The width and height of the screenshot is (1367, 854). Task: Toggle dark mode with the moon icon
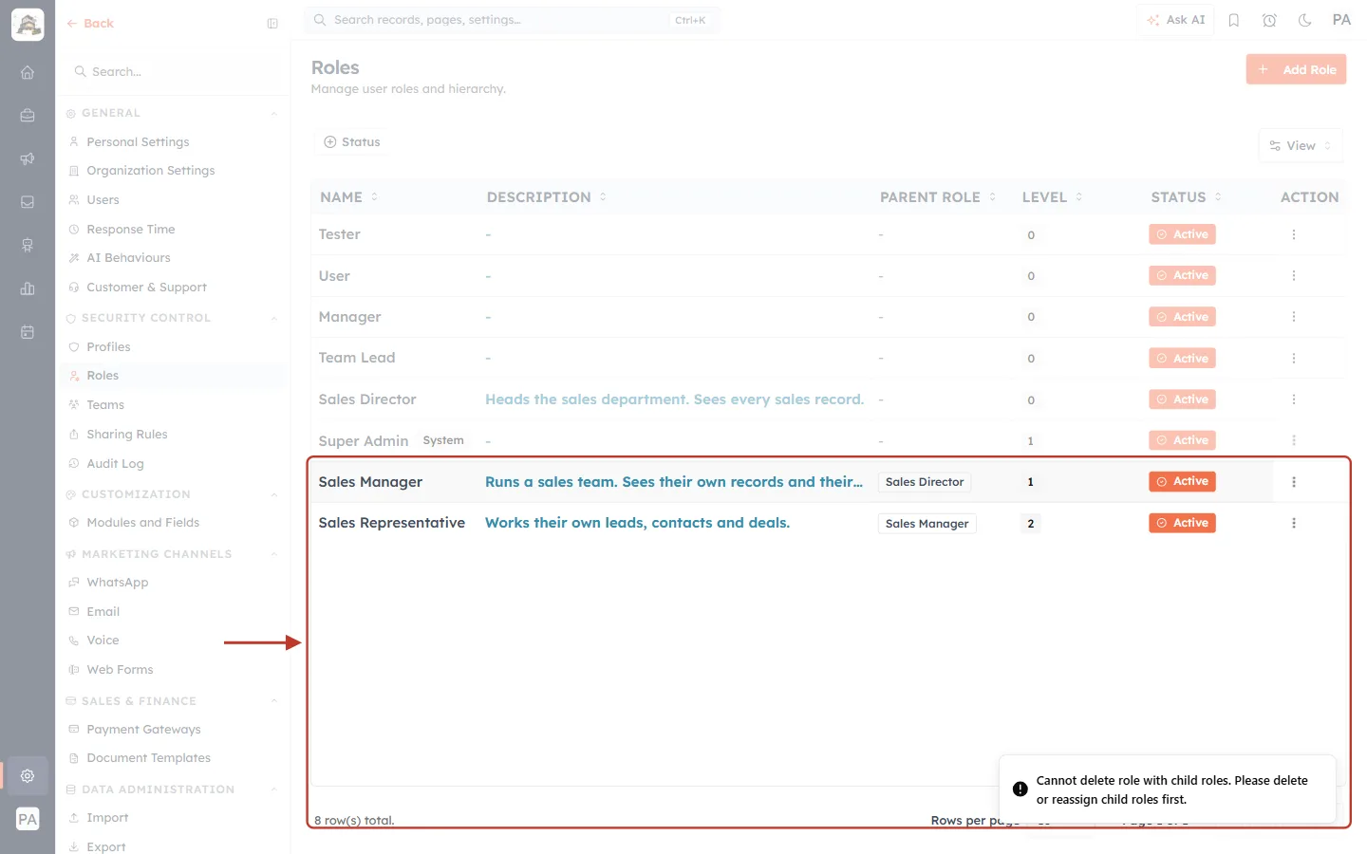[x=1305, y=20]
